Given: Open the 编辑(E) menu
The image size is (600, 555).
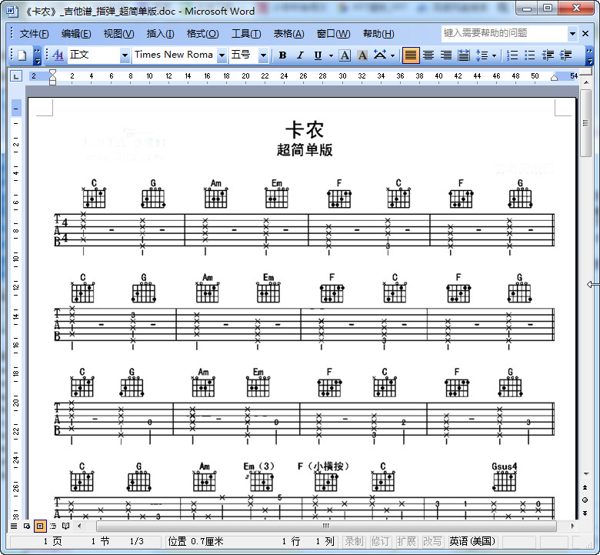Looking at the screenshot, I should point(76,34).
